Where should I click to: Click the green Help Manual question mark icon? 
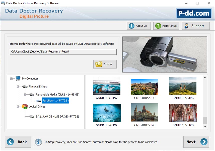click(158, 25)
